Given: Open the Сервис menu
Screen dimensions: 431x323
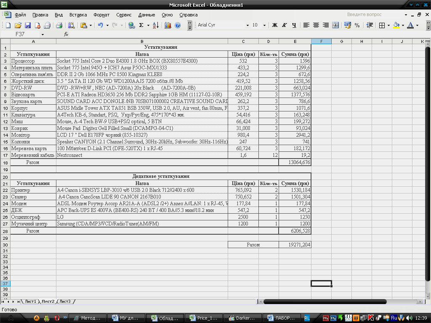Looking at the screenshot, I should pos(124,15).
